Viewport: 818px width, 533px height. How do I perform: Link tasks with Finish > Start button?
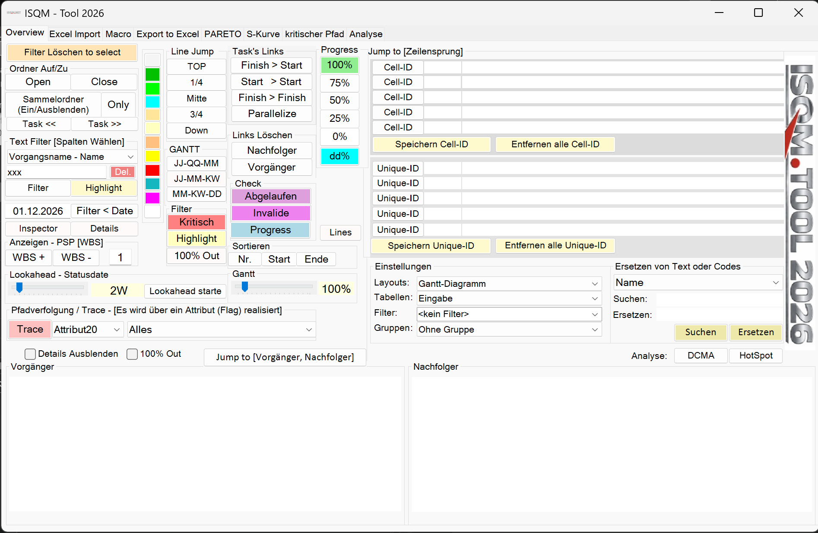click(x=272, y=65)
